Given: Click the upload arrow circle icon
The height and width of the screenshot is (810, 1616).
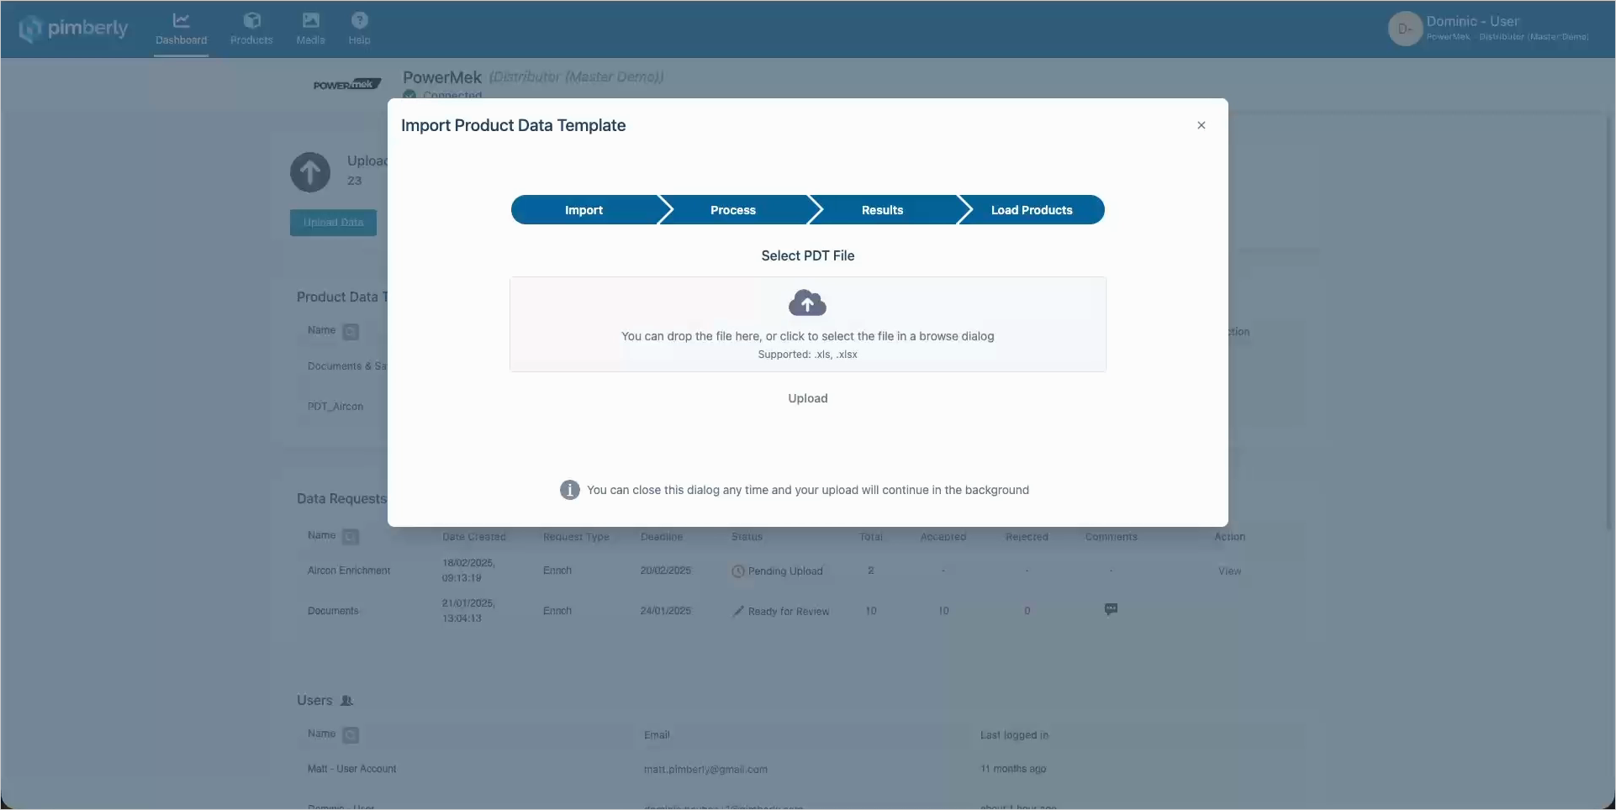Looking at the screenshot, I should point(310,172).
